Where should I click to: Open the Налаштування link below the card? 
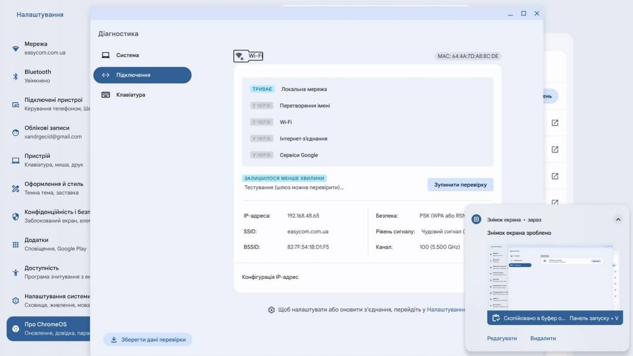click(446, 310)
